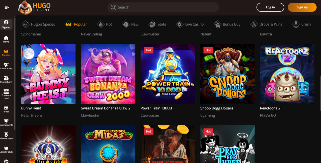Open Hot Slot game thumbnail
321x163 pixels.
tap(48, 144)
